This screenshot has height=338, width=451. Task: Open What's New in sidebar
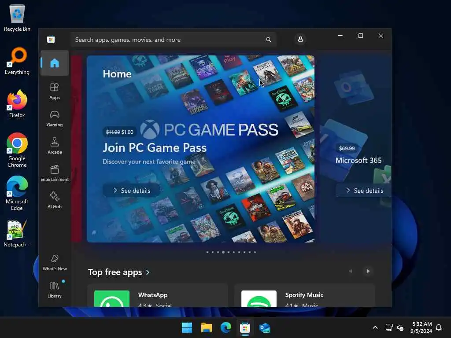point(55,262)
